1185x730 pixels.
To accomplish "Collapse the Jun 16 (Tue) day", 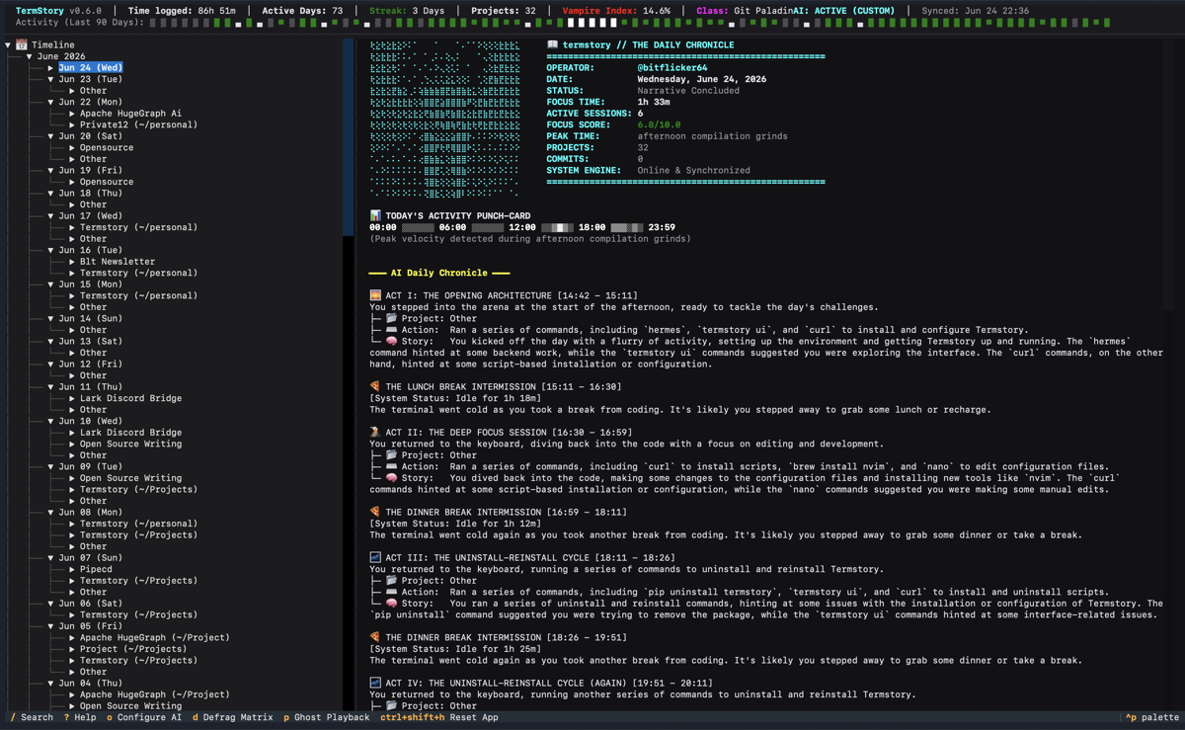I will [x=51, y=250].
